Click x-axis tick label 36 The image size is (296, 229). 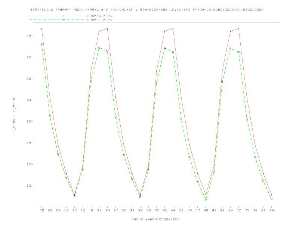(140, 210)
